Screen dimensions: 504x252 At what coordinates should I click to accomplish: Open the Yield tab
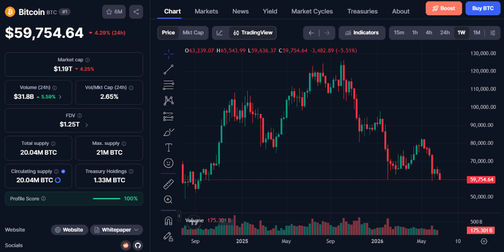[270, 11]
